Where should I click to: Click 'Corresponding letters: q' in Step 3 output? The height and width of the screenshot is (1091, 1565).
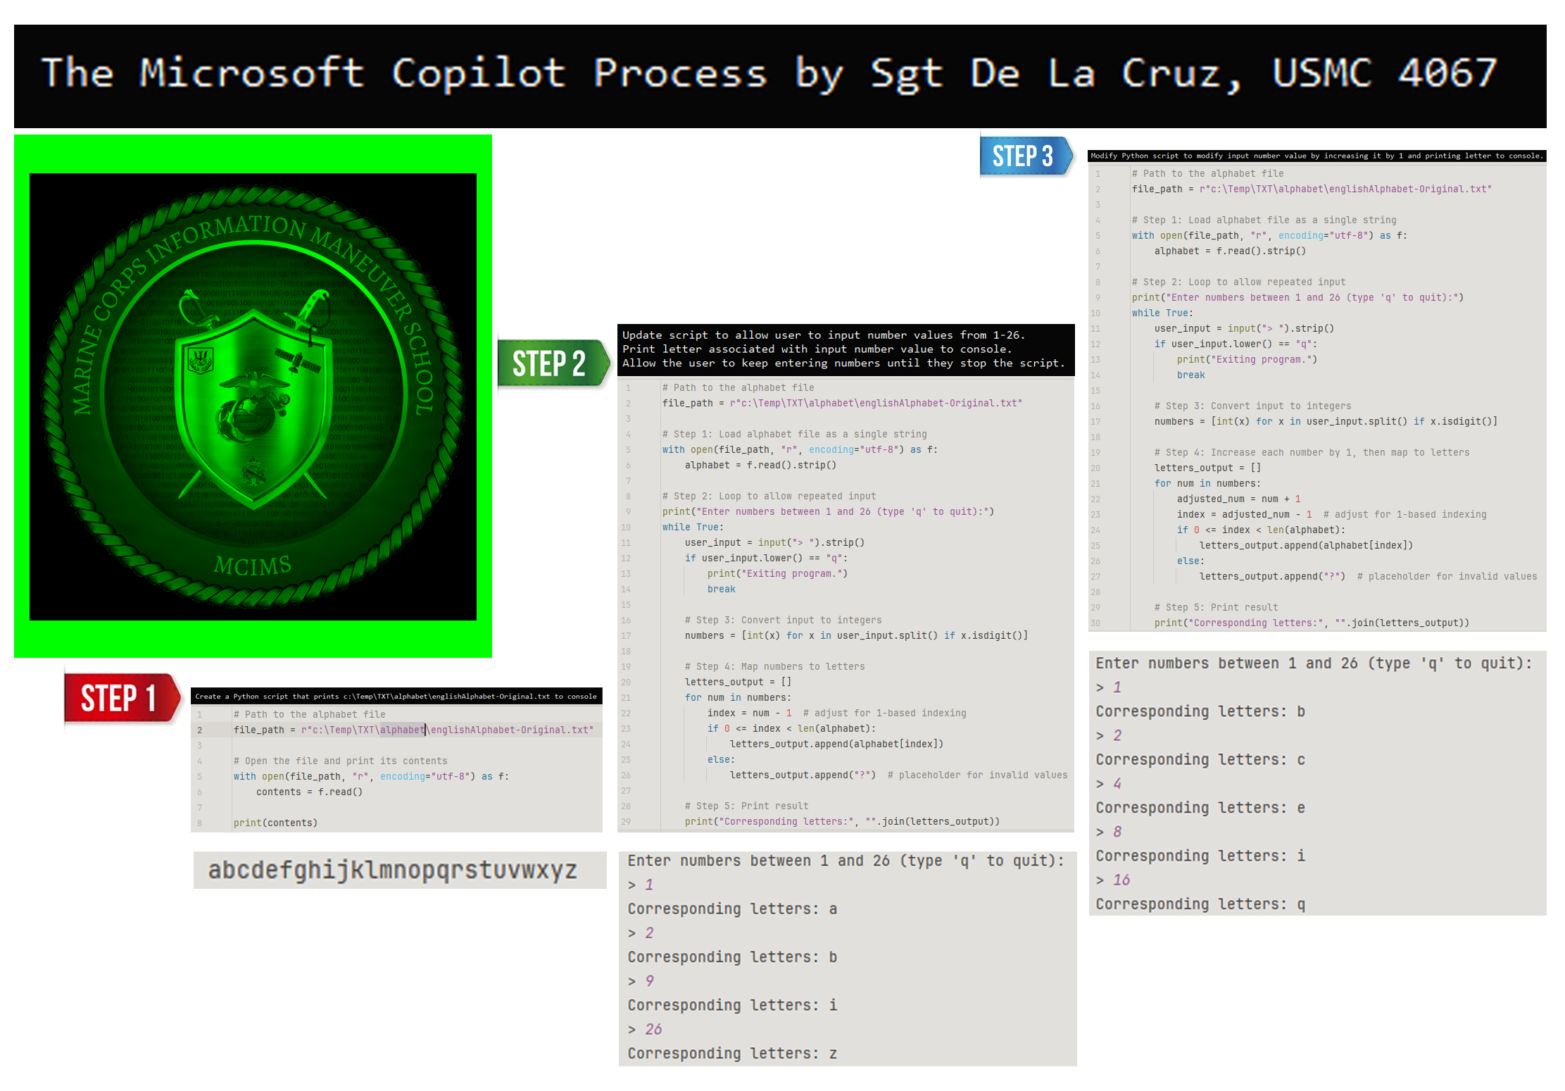[1200, 904]
